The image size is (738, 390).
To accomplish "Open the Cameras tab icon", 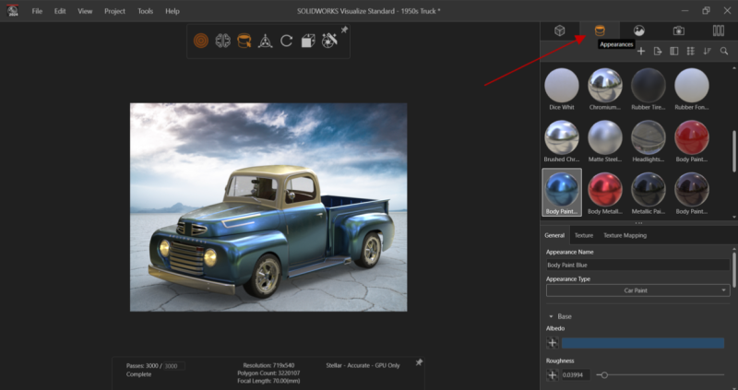I will [679, 30].
